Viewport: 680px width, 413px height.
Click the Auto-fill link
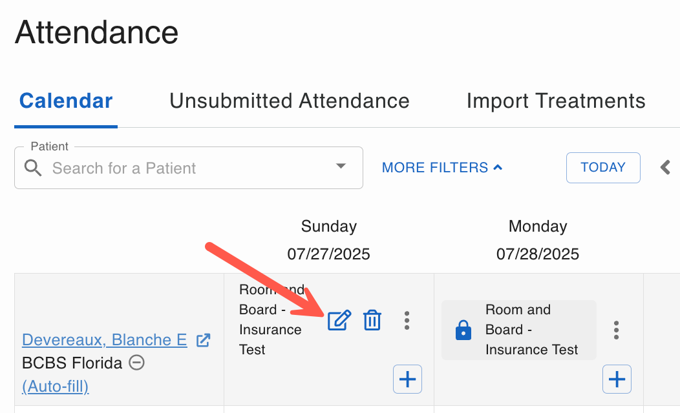tap(56, 386)
